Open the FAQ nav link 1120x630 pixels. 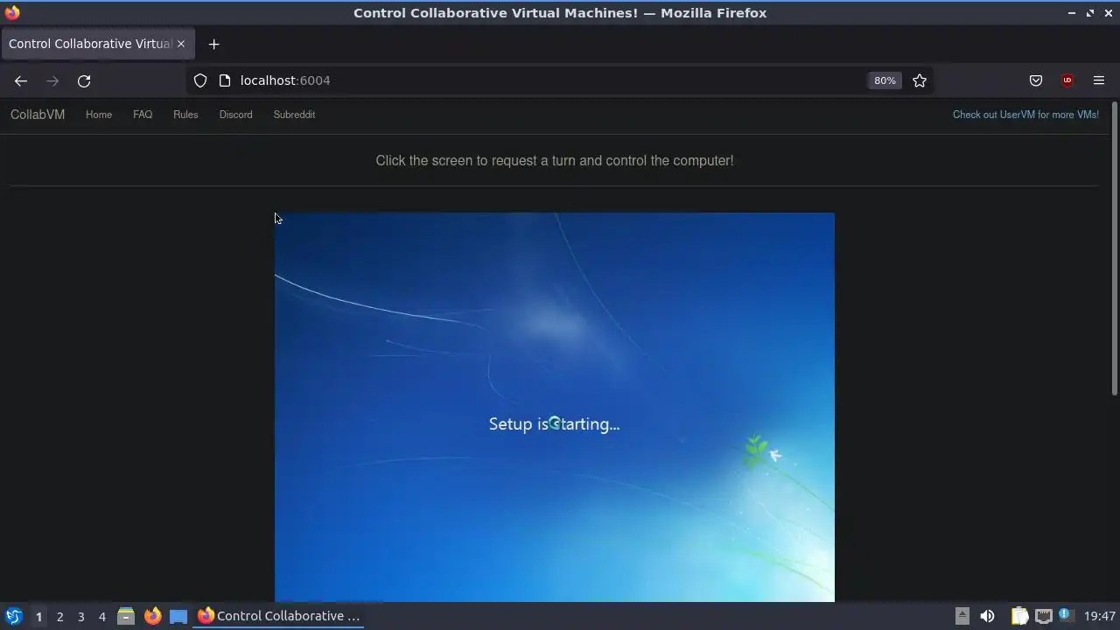143,115
